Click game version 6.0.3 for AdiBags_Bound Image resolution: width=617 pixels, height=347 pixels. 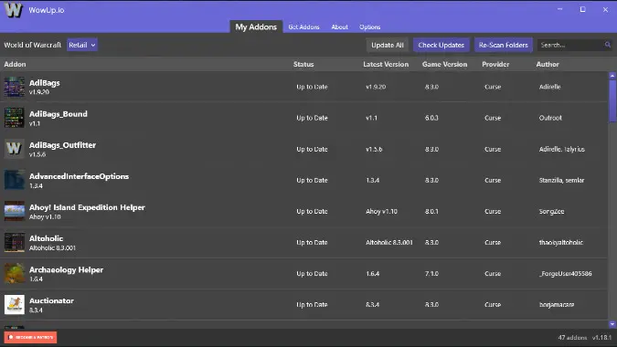click(x=431, y=118)
